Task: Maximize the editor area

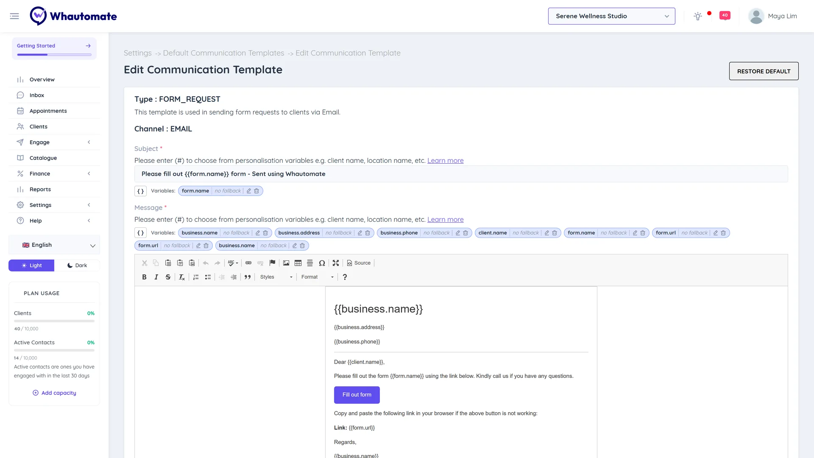Action: (x=336, y=263)
